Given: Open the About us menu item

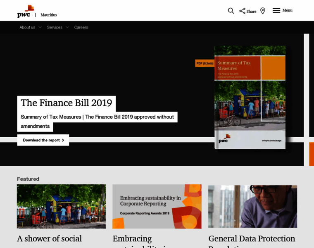Looking at the screenshot, I should [27, 27].
